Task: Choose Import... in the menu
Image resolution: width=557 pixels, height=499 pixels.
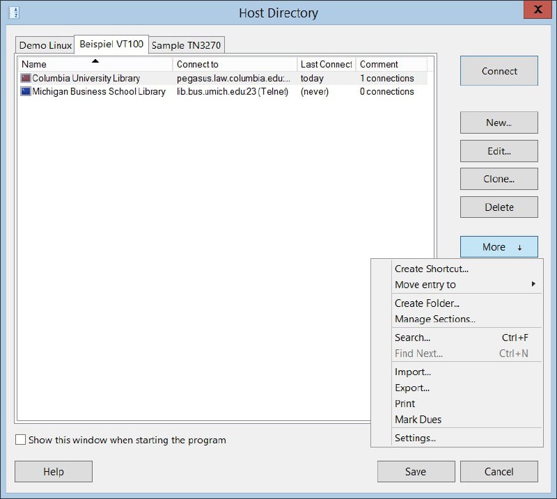Action: [x=412, y=372]
